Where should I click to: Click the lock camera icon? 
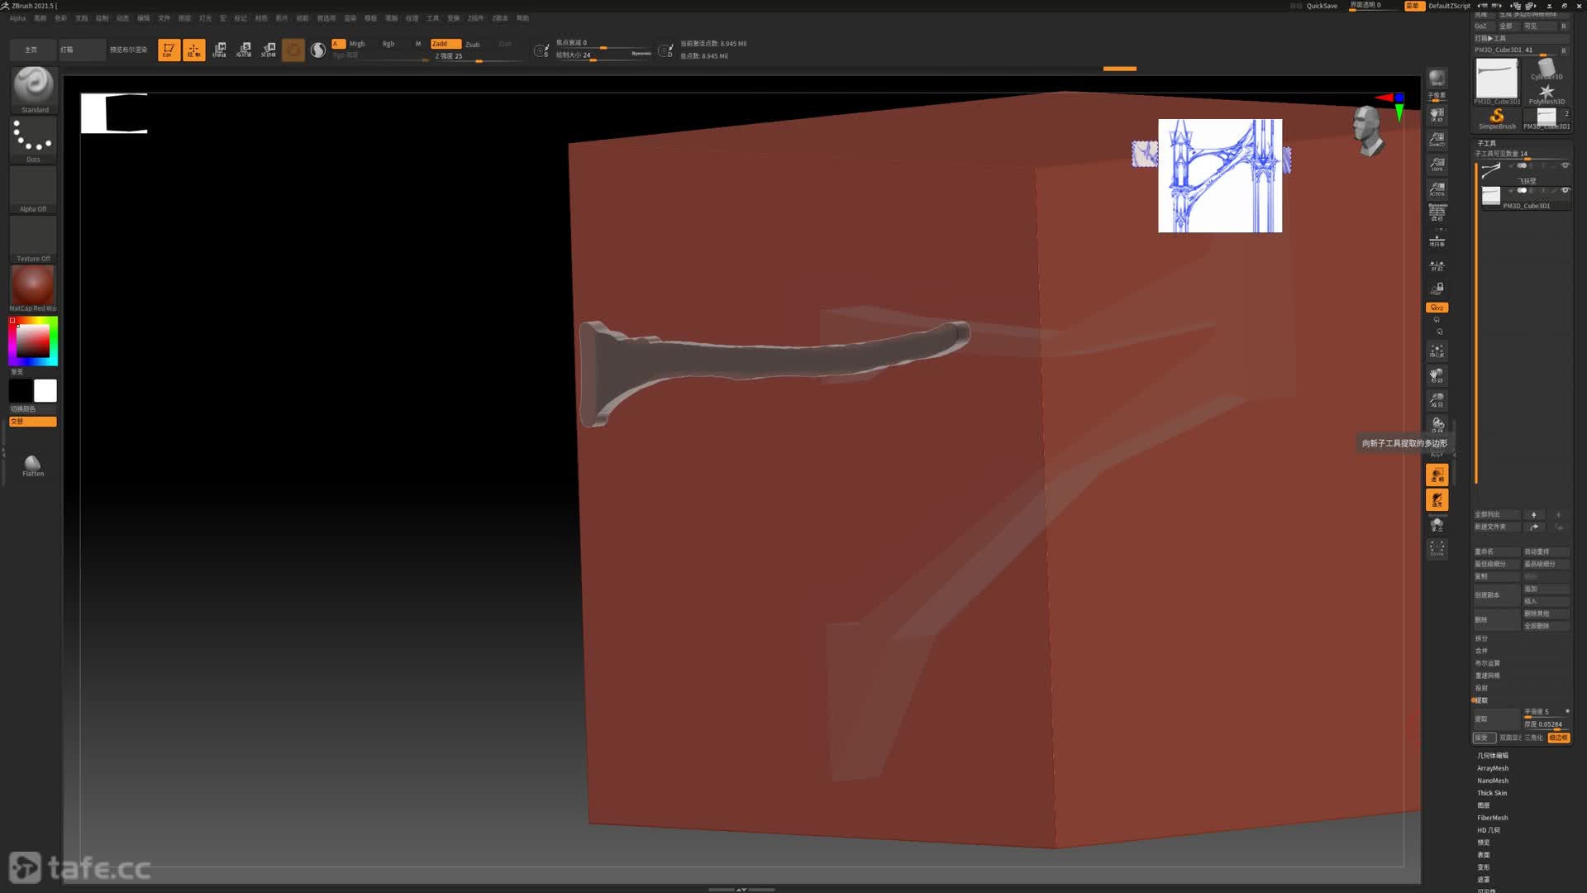tap(1437, 289)
